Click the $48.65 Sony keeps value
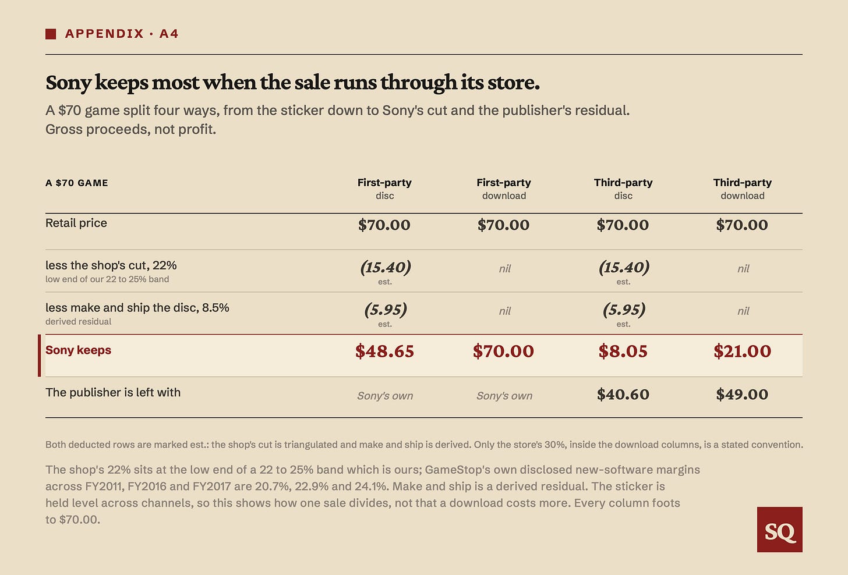This screenshot has width=848, height=575. click(384, 351)
